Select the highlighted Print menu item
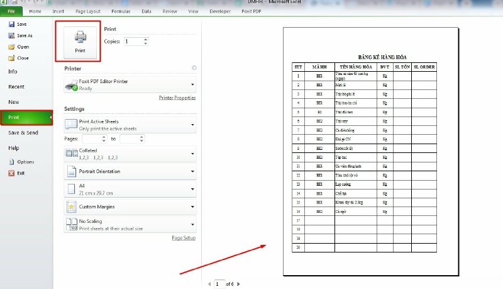Screen dimensions: 503x289 (x=26, y=118)
